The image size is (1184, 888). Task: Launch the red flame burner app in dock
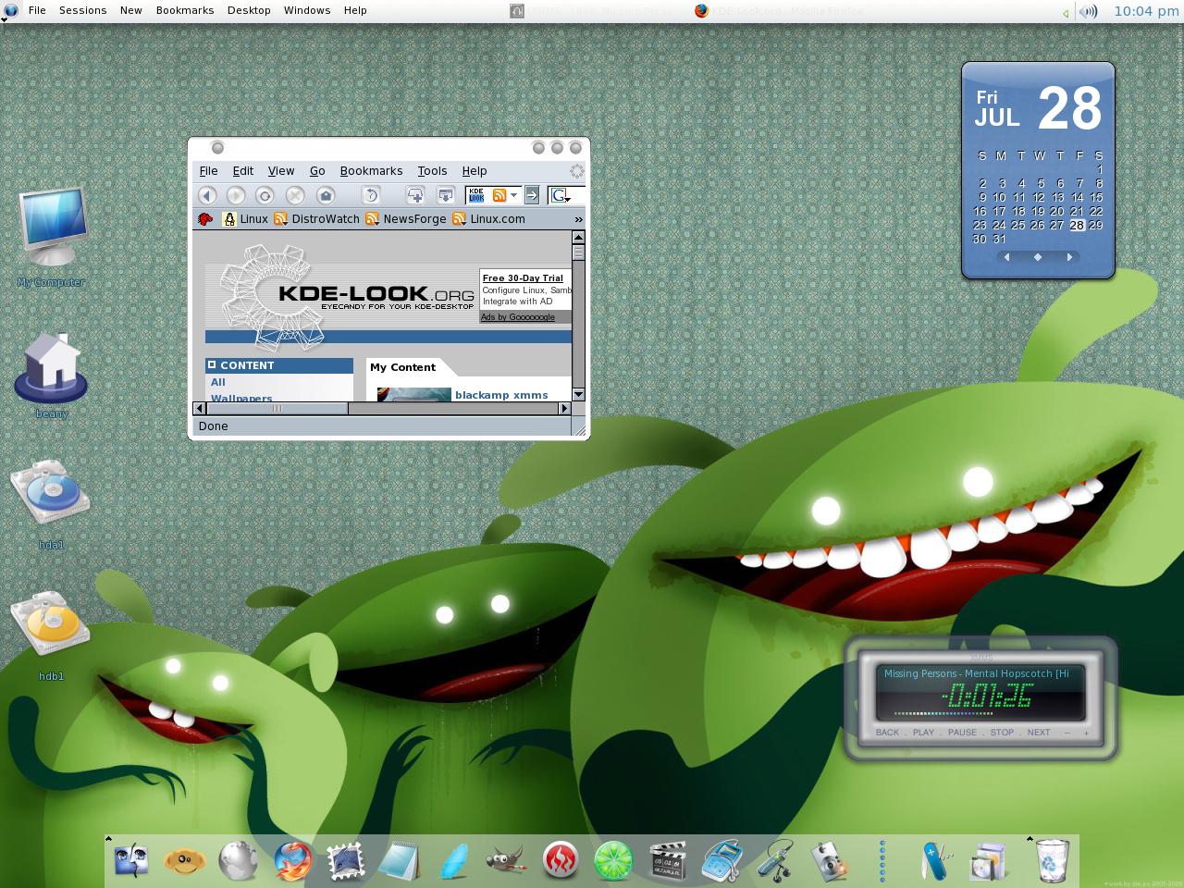click(x=561, y=860)
